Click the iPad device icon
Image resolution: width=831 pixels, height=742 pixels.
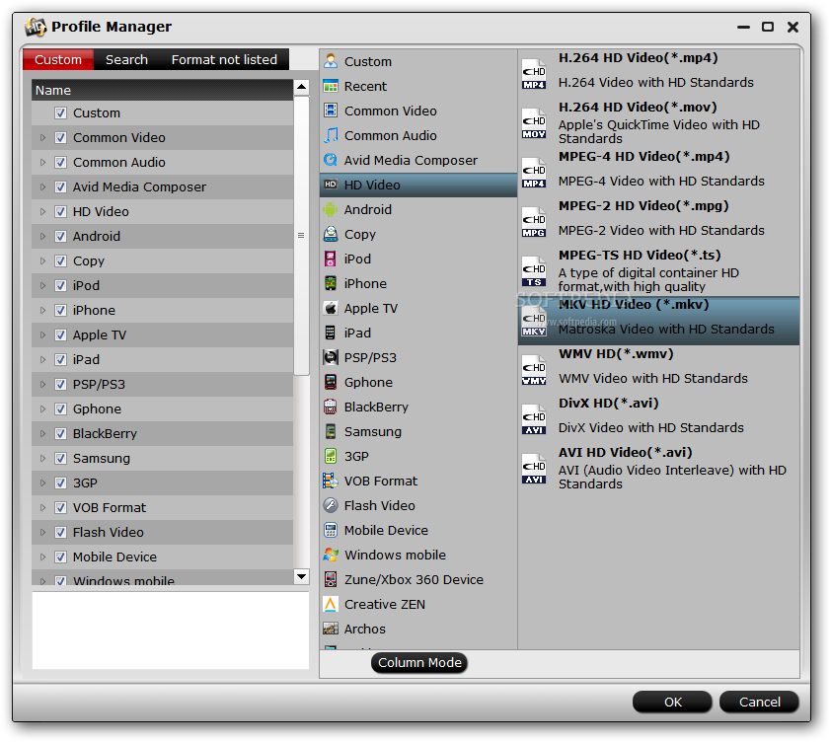tap(331, 333)
